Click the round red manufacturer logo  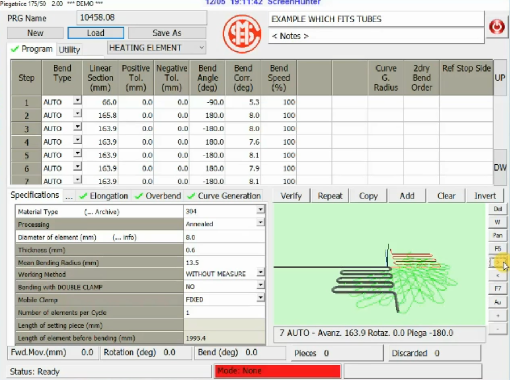point(242,34)
